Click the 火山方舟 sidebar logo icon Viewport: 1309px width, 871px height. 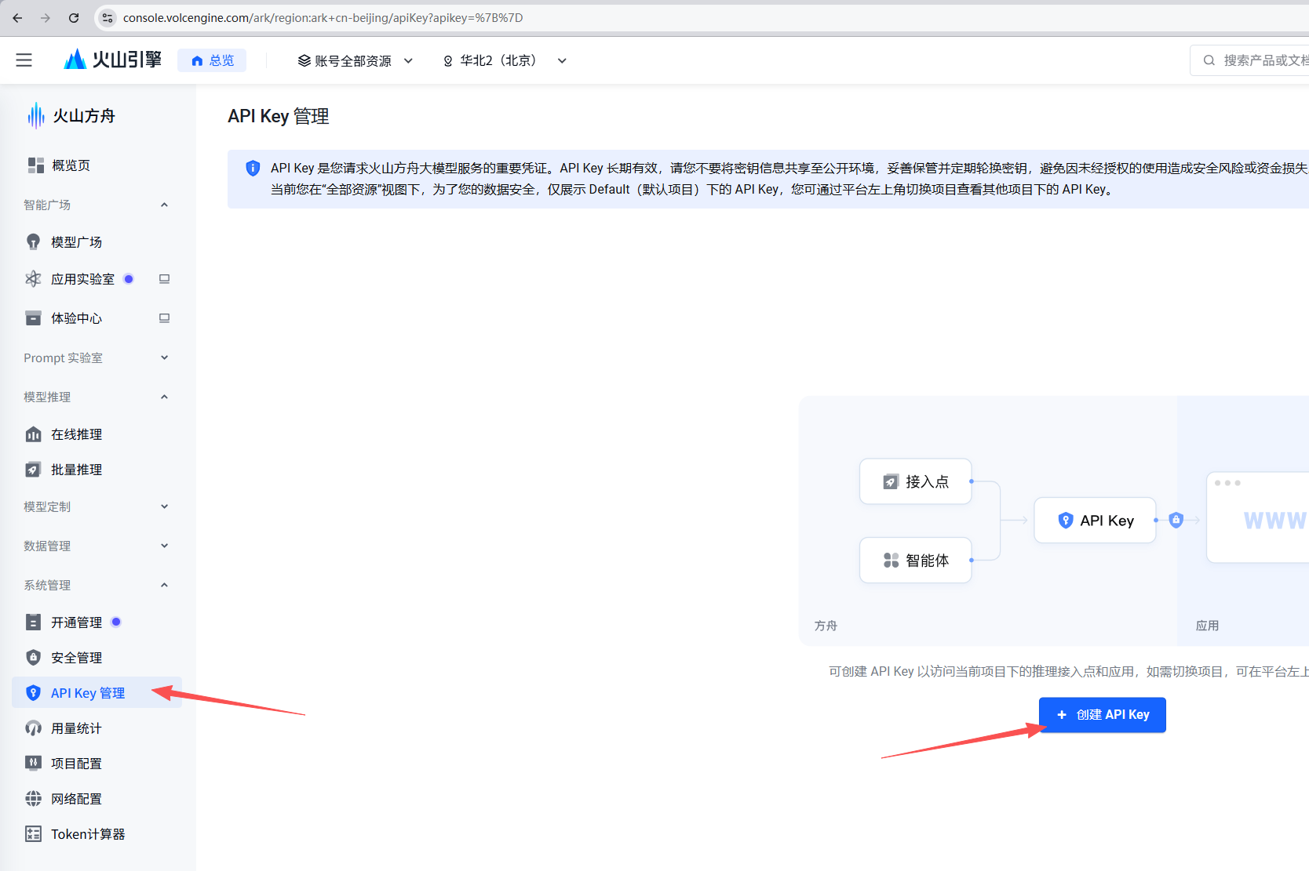click(35, 115)
